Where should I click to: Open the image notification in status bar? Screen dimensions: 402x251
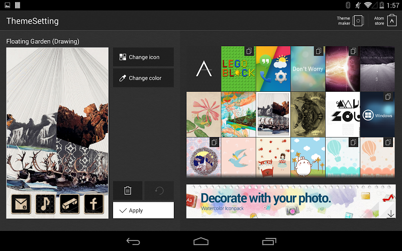tap(8, 5)
